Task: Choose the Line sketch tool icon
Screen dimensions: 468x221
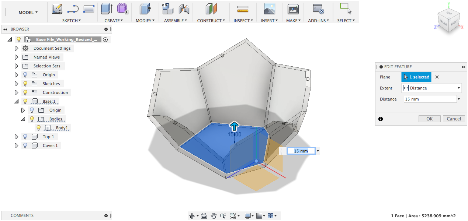Action: 73,9
